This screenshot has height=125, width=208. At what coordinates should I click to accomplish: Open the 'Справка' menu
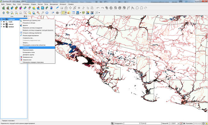click(71, 4)
